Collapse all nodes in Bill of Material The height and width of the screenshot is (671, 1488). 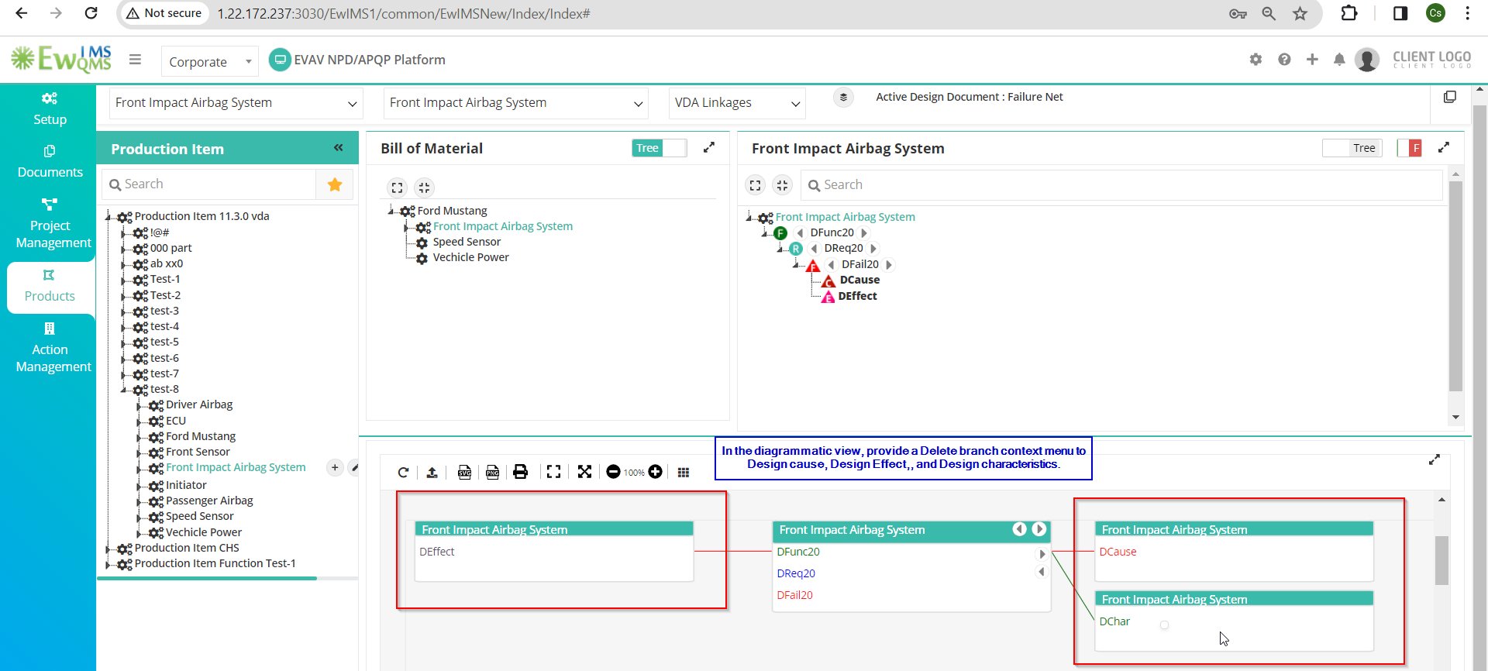click(423, 188)
